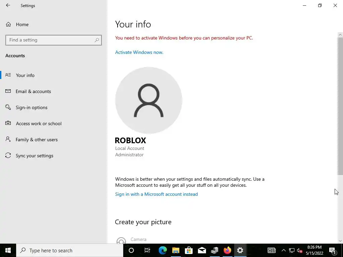Click Sign in with a Microsoft account instead
Image resolution: width=343 pixels, height=257 pixels.
[x=156, y=194]
